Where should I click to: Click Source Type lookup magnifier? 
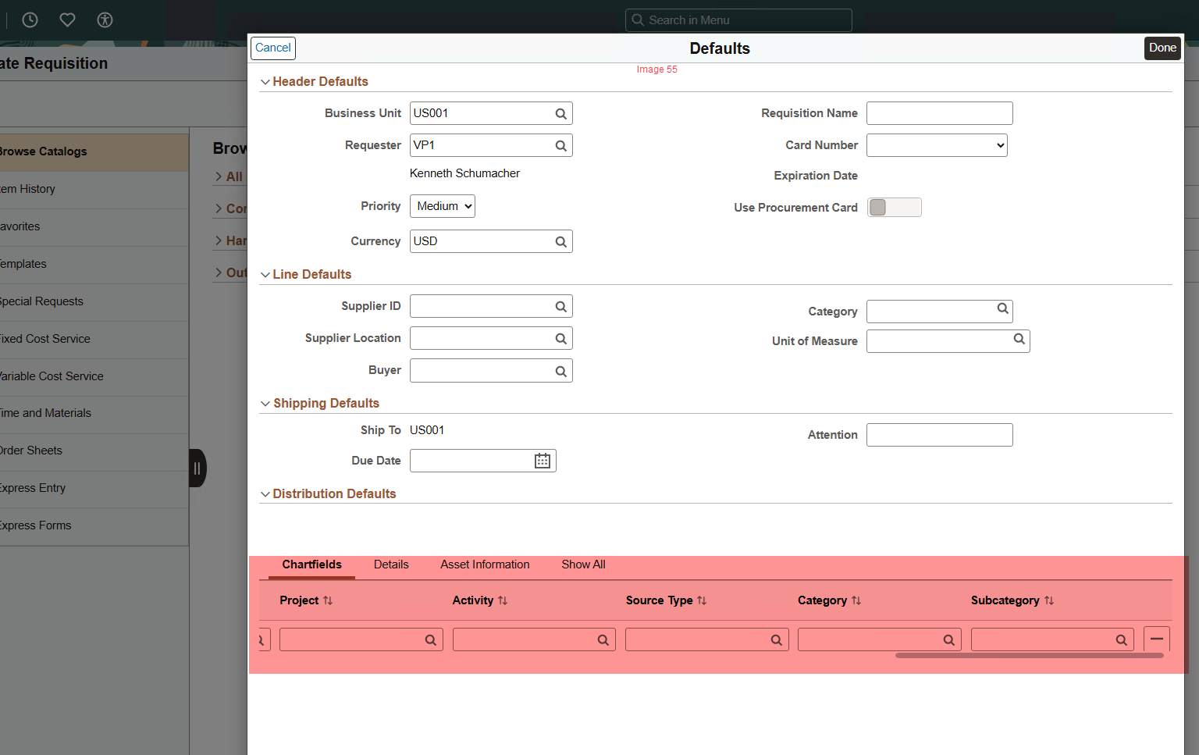pyautogui.click(x=776, y=640)
